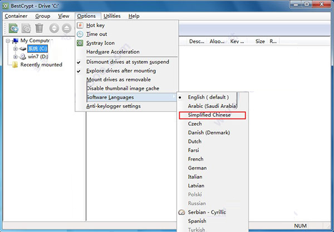
Task: Click the new container toolbar icon
Action: [x=13, y=28]
